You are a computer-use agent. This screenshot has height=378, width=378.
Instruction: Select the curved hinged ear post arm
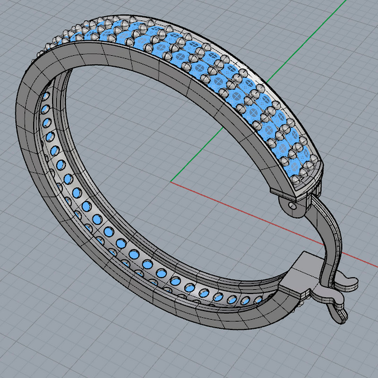click(330, 236)
